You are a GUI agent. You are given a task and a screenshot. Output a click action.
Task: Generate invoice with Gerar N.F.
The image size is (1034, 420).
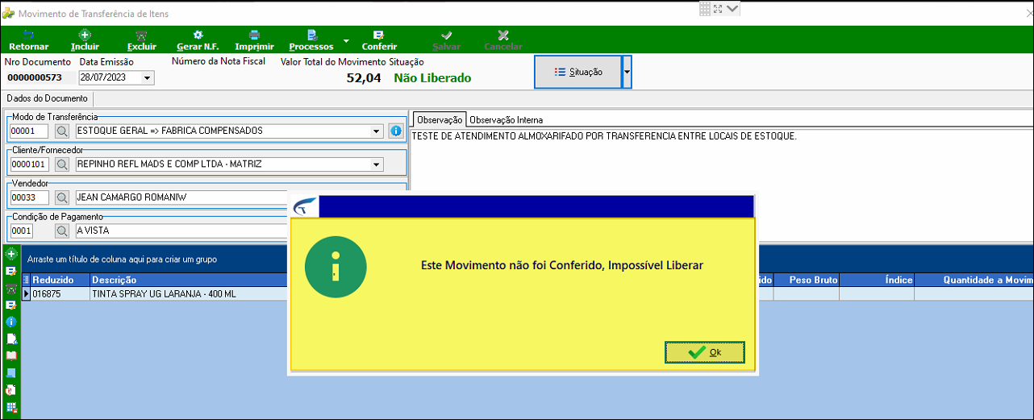coord(198,40)
